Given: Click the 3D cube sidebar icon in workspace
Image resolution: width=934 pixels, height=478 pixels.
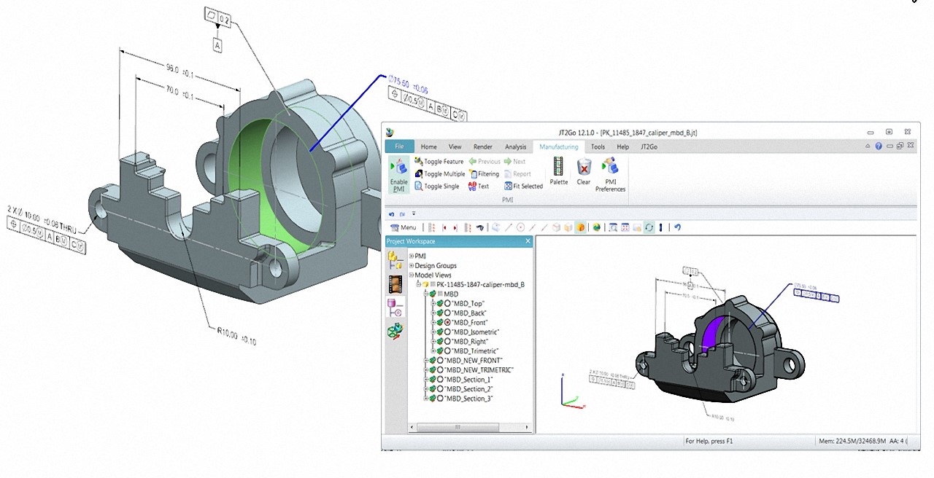Looking at the screenshot, I should click(x=395, y=332).
